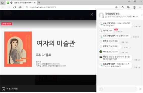
Task: Click the BAND logo behind overlay
Action: 7,13
